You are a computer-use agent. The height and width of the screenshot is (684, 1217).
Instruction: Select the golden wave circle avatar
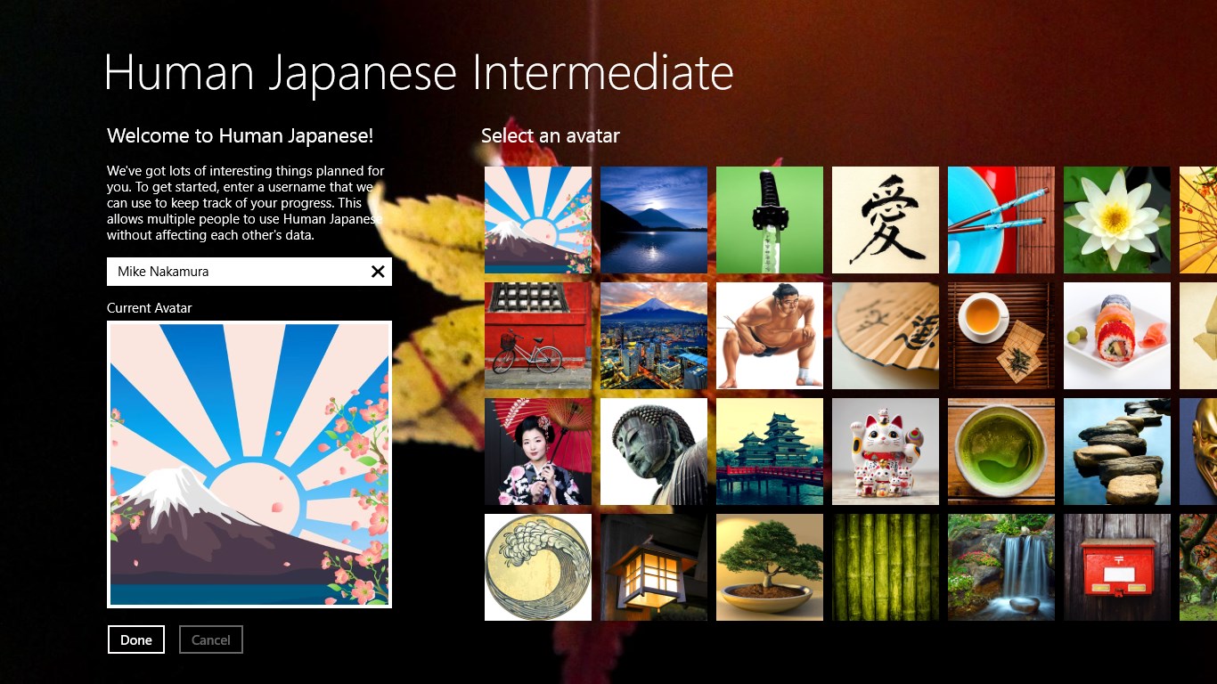pyautogui.click(x=537, y=567)
